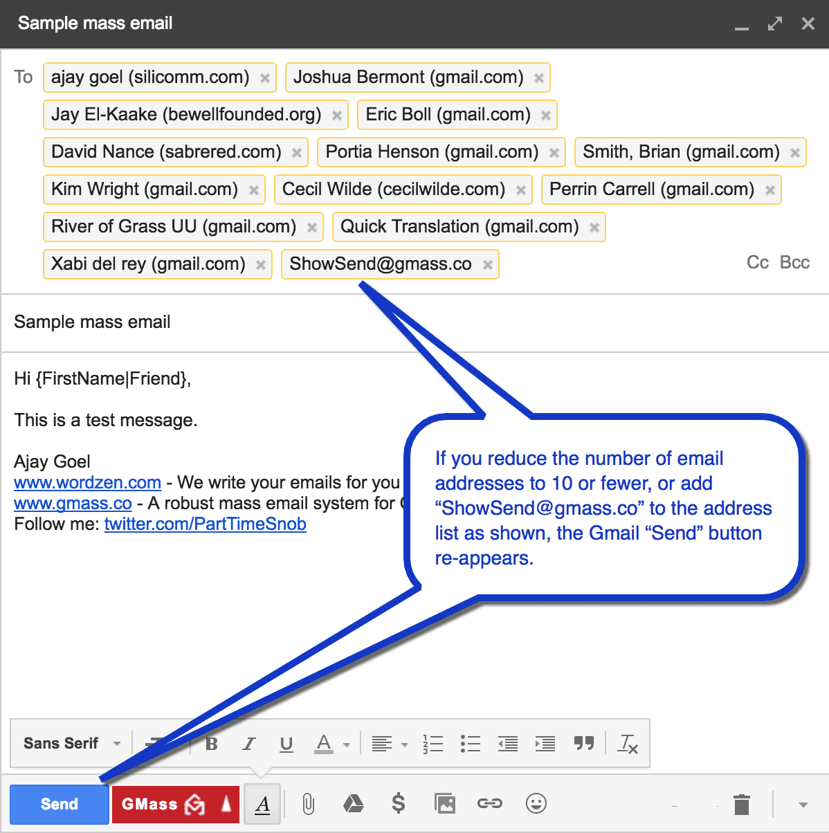Remove Cecil Wilde recipient chip

coord(520,190)
